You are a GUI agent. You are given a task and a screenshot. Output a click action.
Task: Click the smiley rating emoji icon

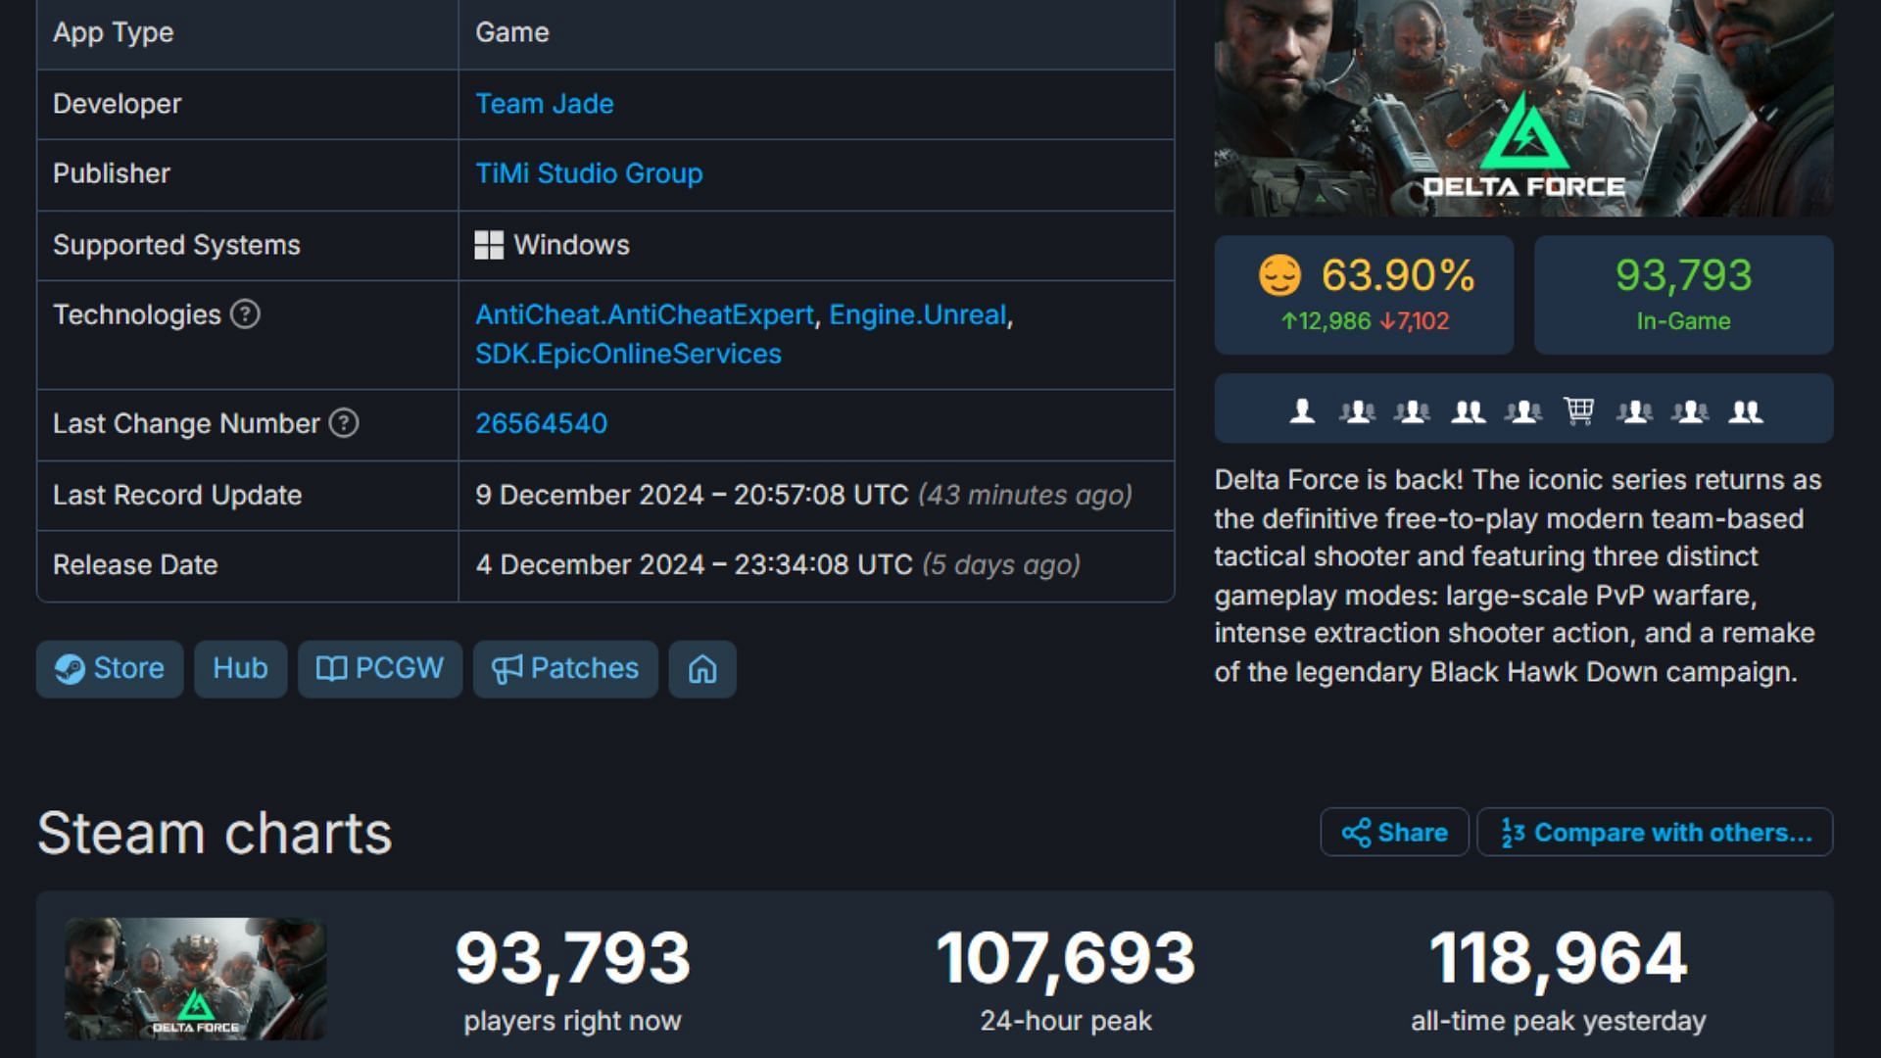tap(1279, 276)
